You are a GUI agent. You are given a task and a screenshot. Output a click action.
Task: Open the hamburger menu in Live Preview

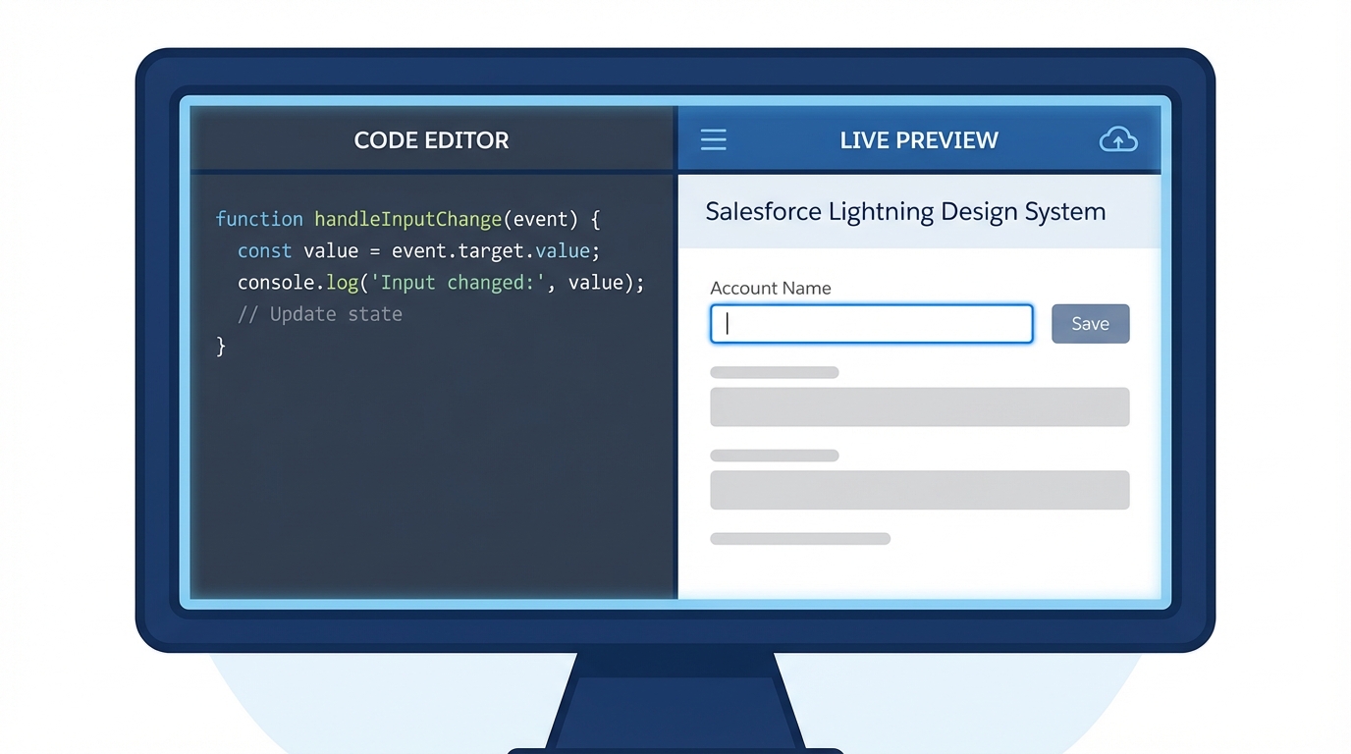[x=714, y=139]
